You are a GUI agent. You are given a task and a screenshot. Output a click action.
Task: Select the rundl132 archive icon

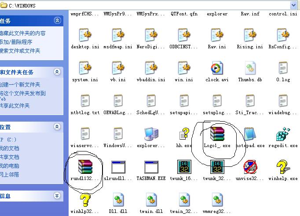[85, 167]
